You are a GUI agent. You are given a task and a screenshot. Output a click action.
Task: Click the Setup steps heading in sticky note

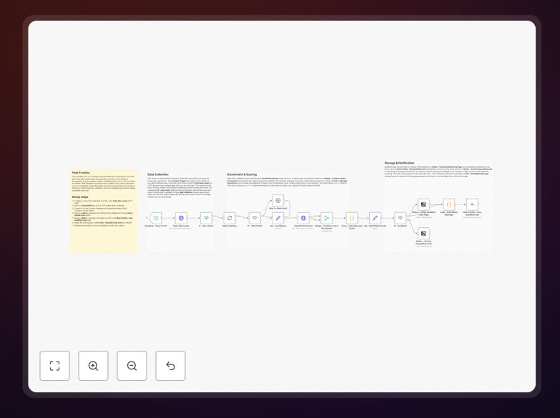[x=80, y=197]
